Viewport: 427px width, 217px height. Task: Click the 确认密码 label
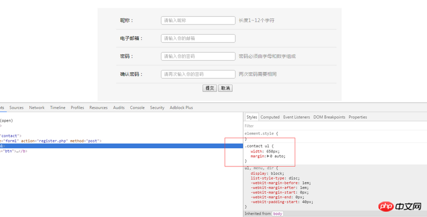[x=131, y=74]
